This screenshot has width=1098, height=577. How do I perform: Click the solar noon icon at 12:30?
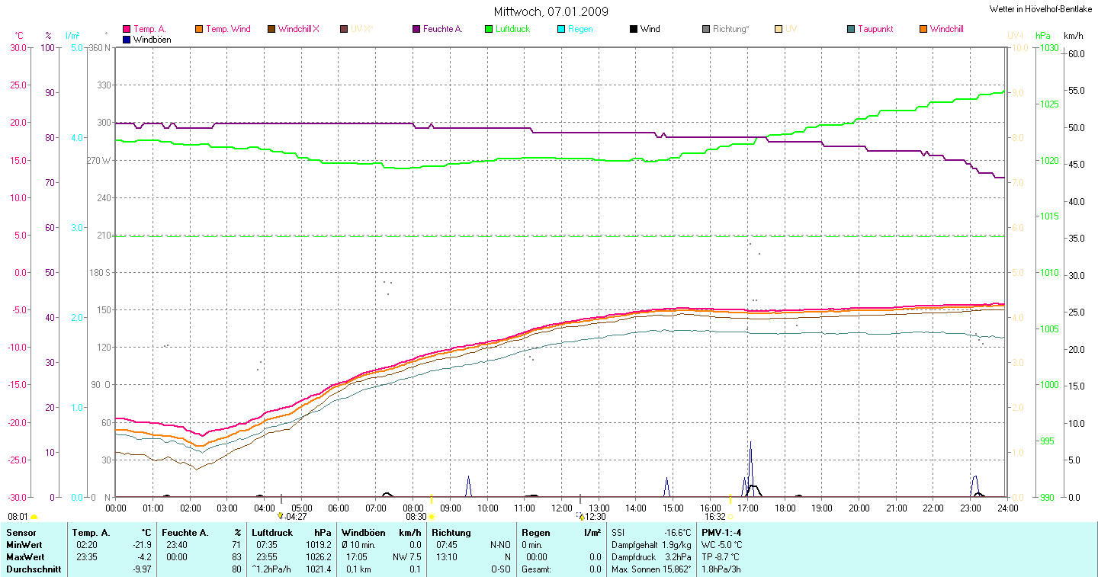(x=581, y=517)
